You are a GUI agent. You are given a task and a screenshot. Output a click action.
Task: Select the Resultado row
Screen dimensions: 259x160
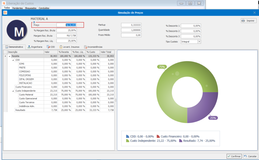point(64,110)
